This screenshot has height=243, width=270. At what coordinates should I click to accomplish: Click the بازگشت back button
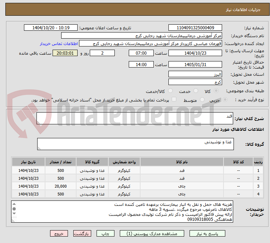[82, 234]
